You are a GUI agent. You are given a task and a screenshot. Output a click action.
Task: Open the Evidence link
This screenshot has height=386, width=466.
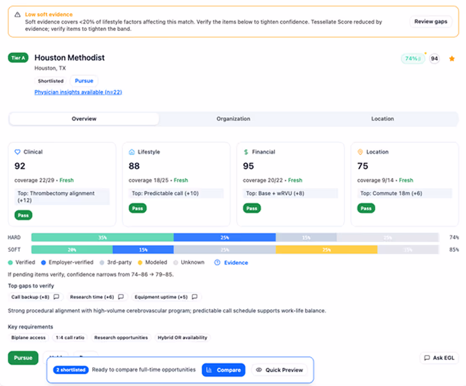tap(236, 263)
